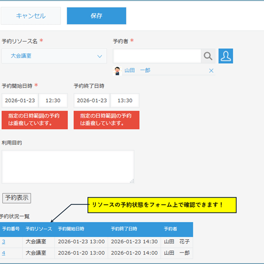
Task: Select cell 2026-01-23 14:30 in table
Action: click(134, 242)
